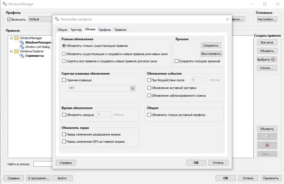Click the Выйти button
Viewport: 284px width, 184px height.
(62, 178)
